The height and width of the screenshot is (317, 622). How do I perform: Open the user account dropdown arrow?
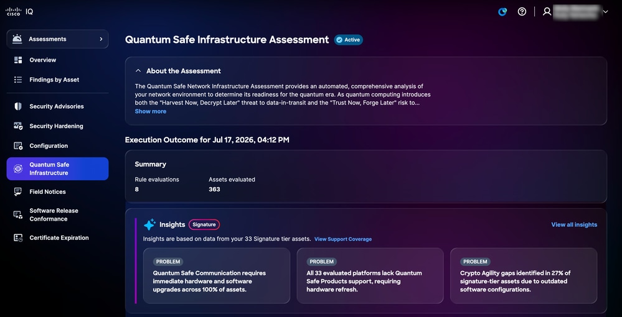pos(605,12)
